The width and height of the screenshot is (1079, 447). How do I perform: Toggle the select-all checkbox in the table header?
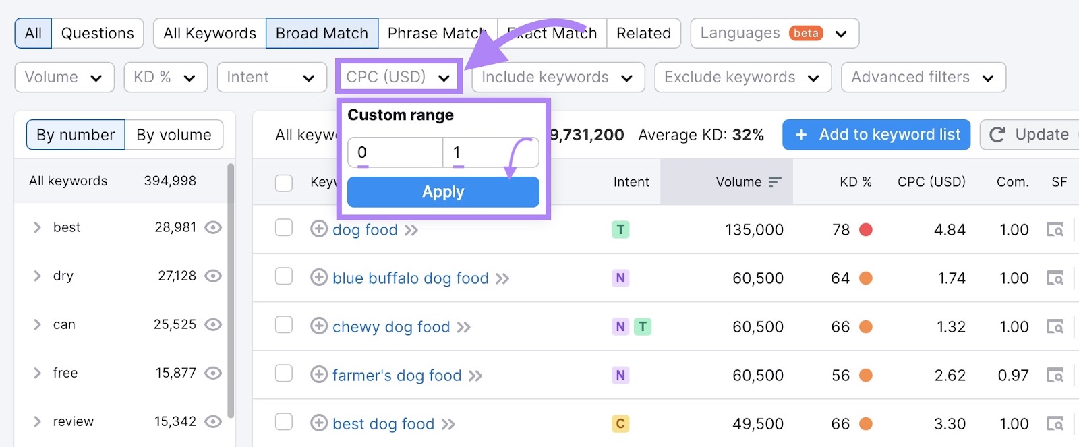click(283, 183)
